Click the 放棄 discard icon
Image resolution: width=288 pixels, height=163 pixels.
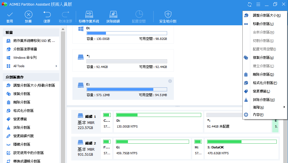coord(28,14)
